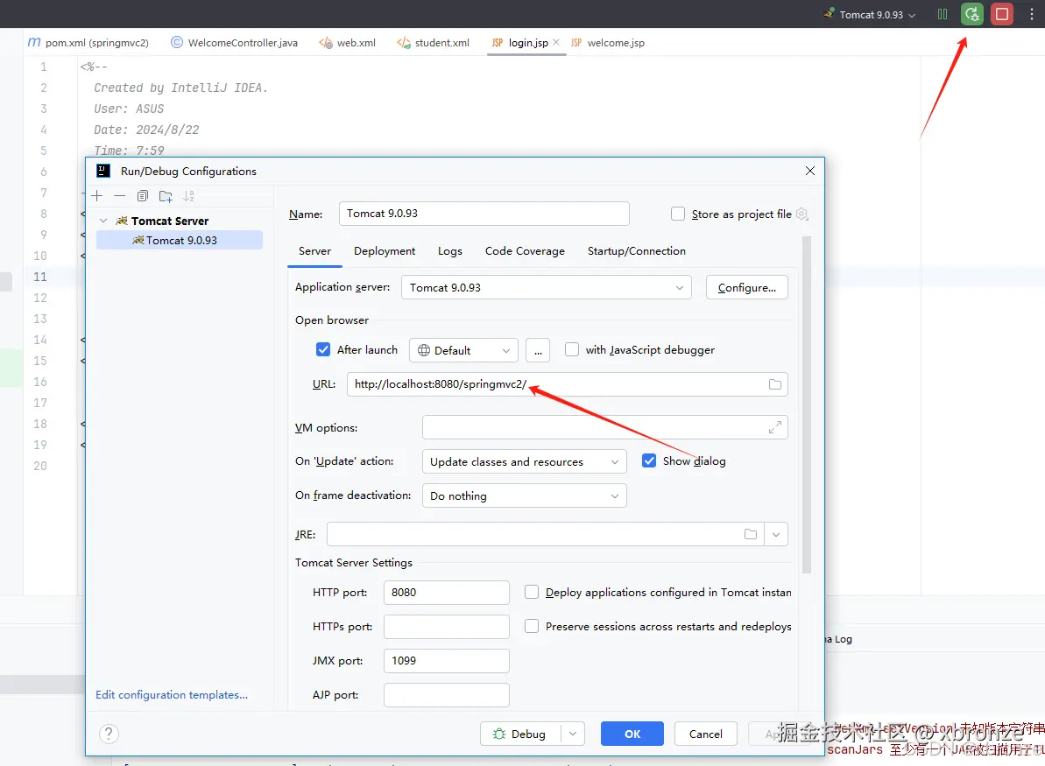The image size is (1045, 766).
Task: Click the remove configuration minus icon
Action: pos(119,196)
